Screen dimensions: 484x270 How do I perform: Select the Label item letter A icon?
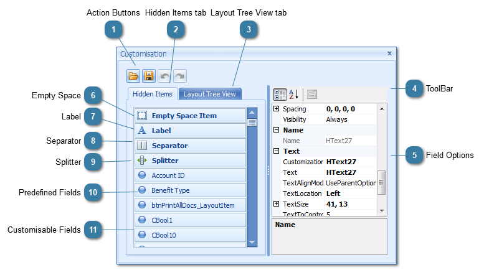[142, 131]
